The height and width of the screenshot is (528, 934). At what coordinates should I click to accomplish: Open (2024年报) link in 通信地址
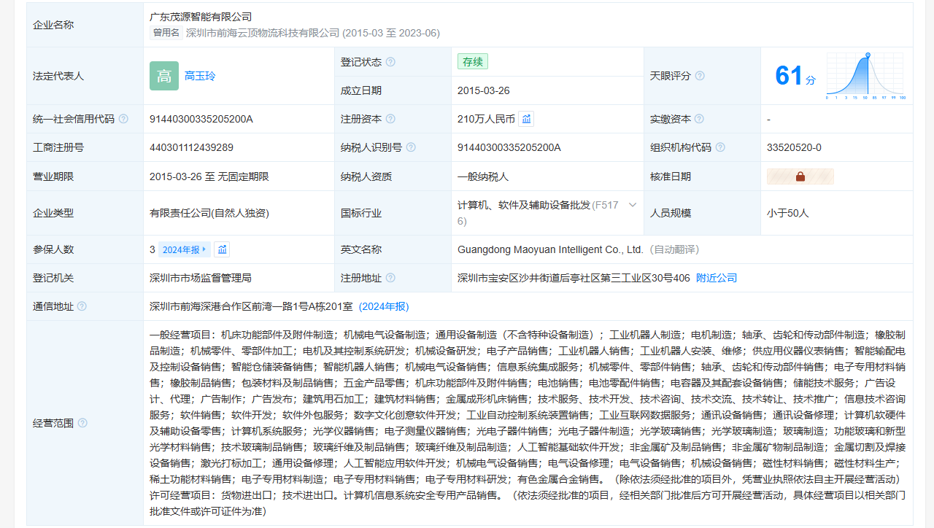(x=384, y=306)
